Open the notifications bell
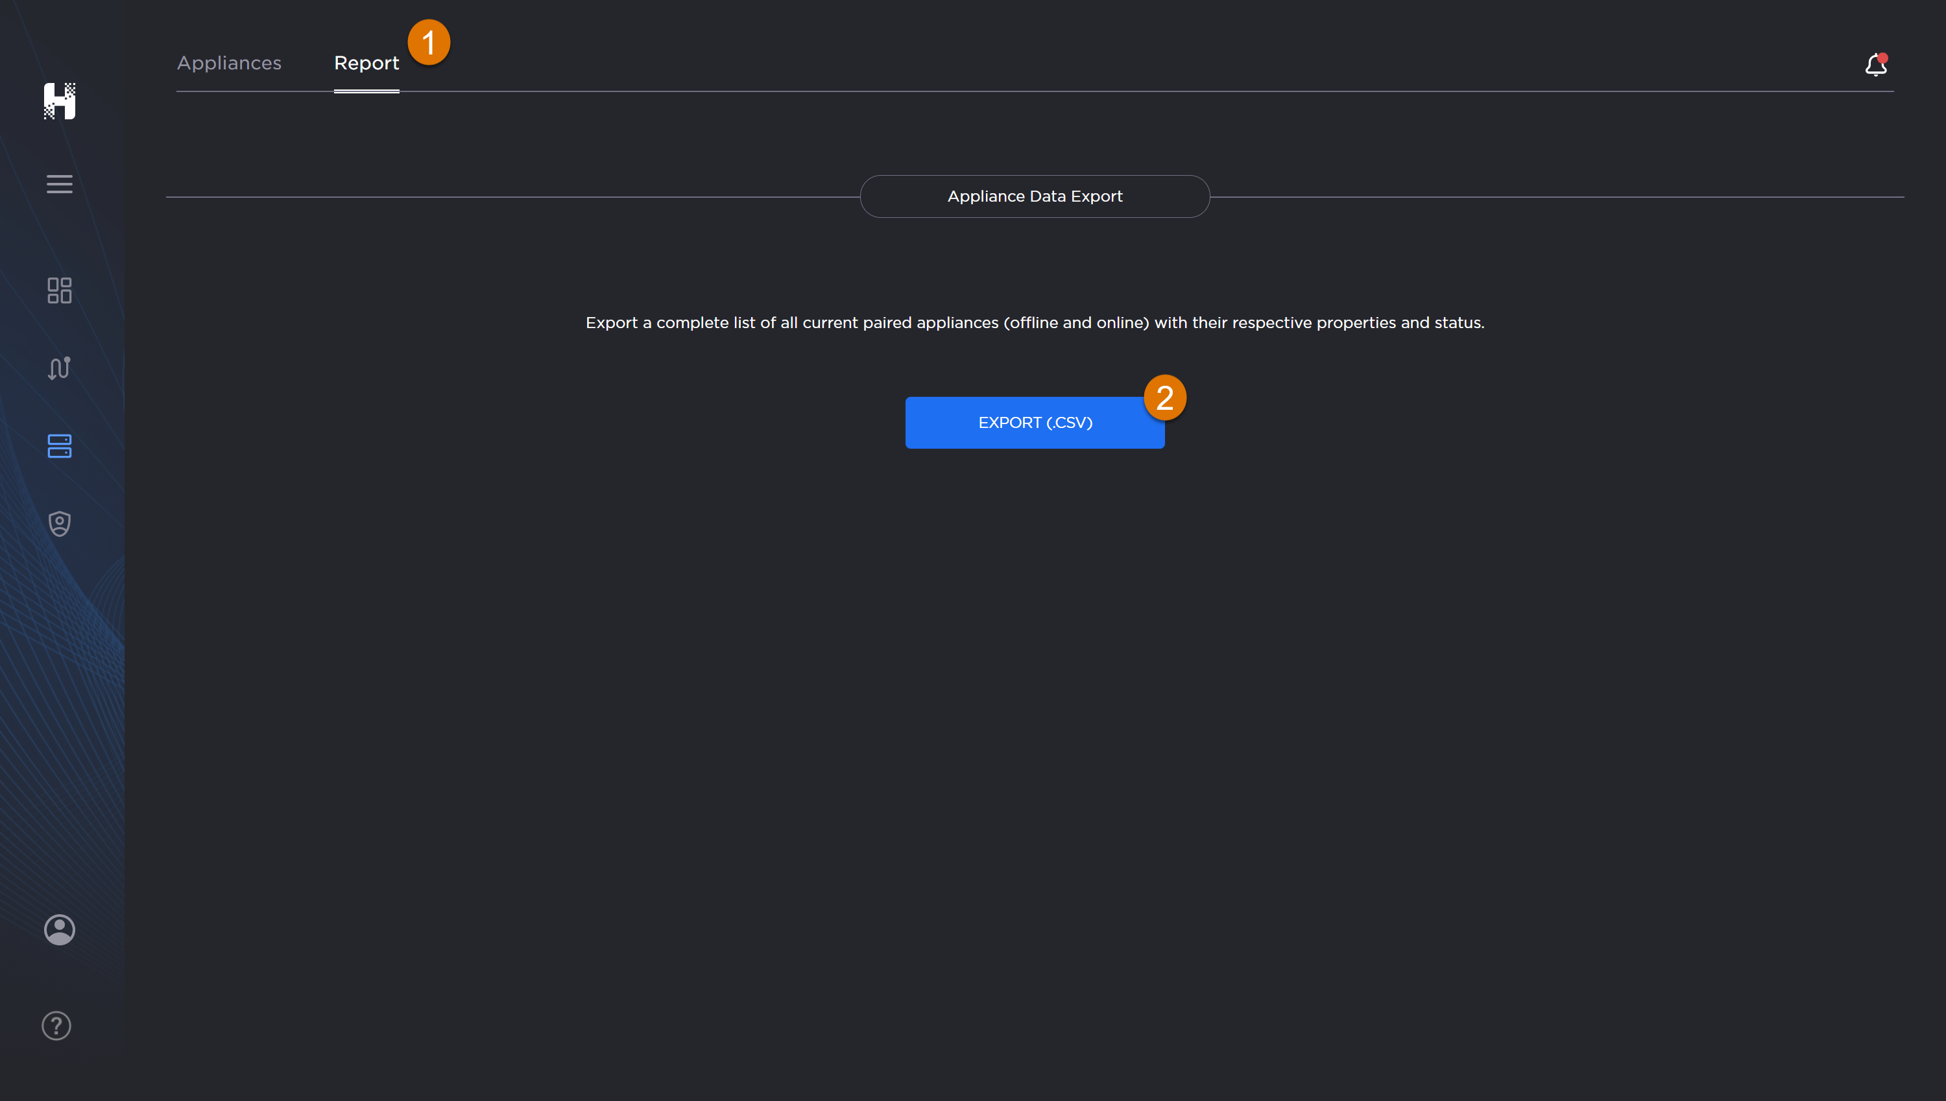 click(1875, 65)
